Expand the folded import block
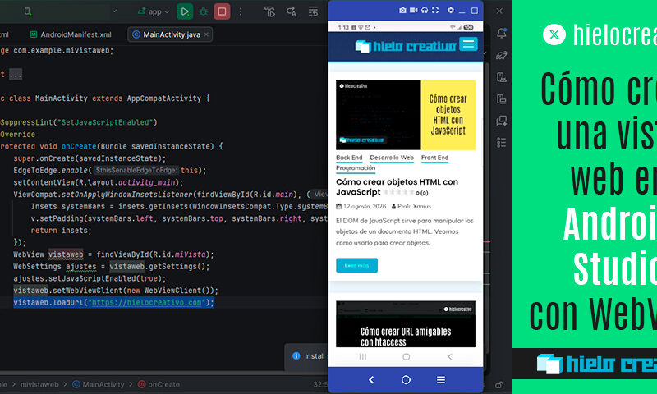The height and width of the screenshot is (394, 657). point(16,75)
